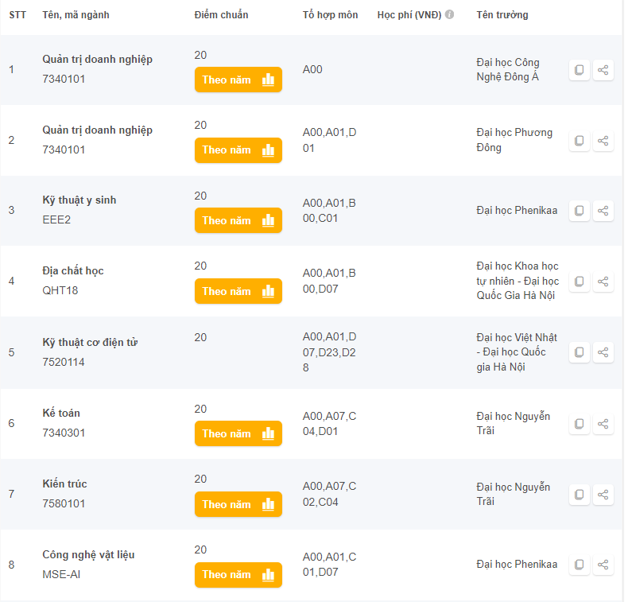Share the Kiến trúc row

point(603,495)
